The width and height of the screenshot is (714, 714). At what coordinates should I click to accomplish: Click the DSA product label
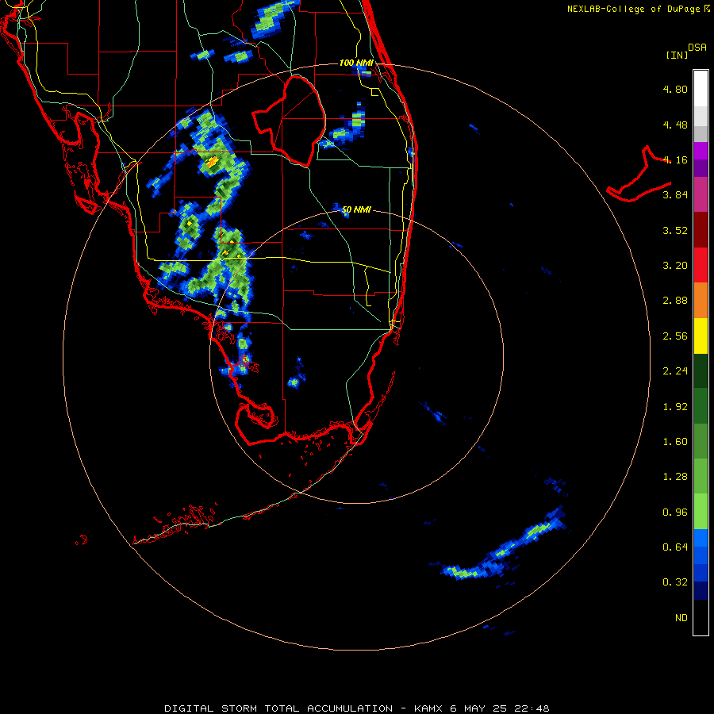(x=697, y=48)
